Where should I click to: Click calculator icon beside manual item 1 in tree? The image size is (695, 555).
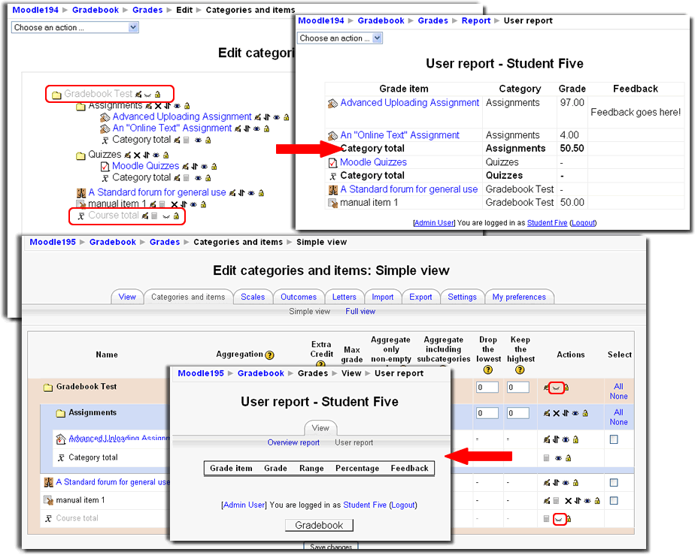coord(162,204)
